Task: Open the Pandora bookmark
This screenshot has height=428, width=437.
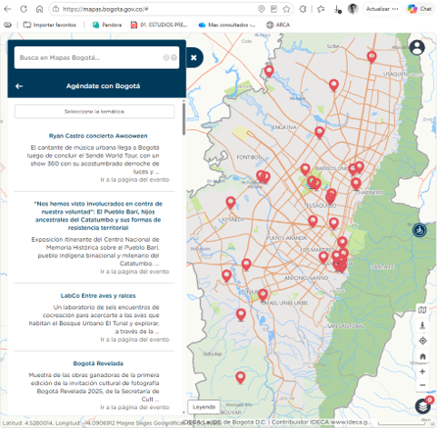Action: pyautogui.click(x=107, y=25)
